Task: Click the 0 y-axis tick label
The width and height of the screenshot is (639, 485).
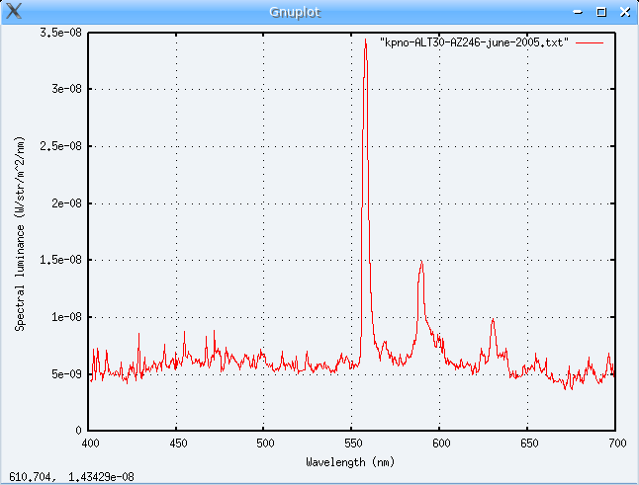Action: click(79, 432)
